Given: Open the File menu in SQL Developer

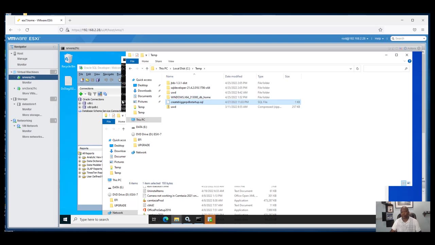Looking at the screenshot, I should pyautogui.click(x=81, y=74).
